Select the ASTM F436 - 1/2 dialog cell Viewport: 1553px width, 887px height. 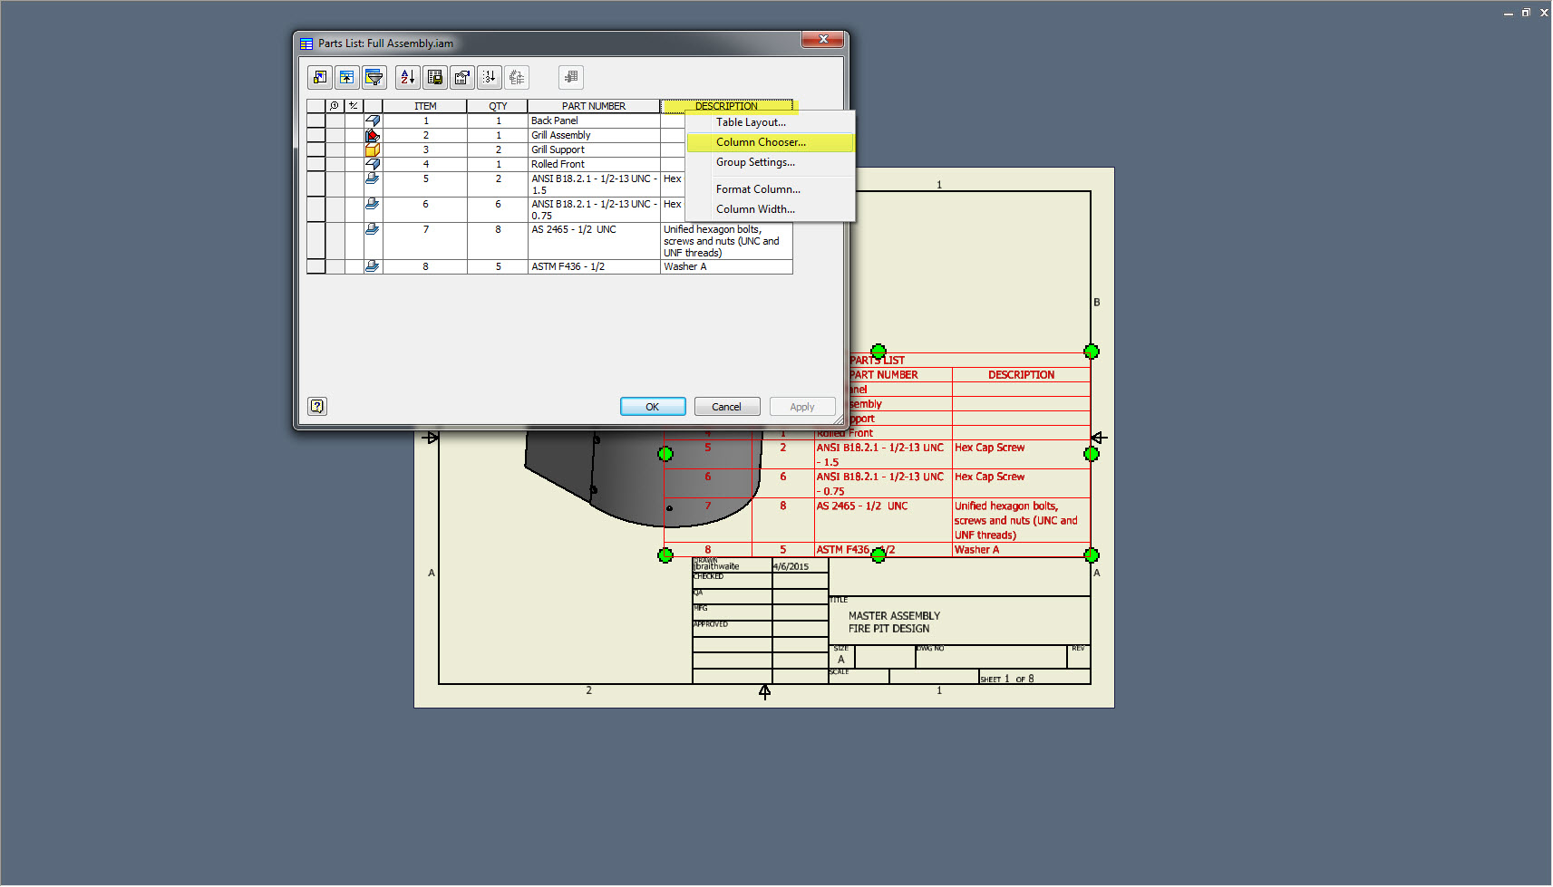[594, 266]
